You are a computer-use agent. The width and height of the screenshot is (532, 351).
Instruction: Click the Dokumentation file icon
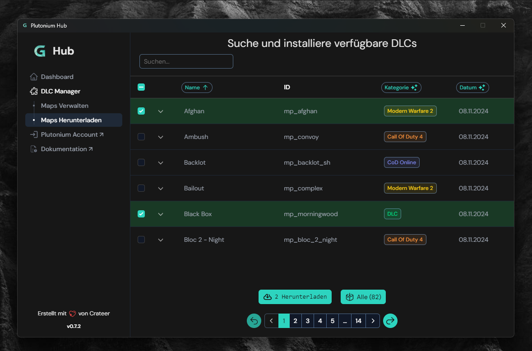coord(33,149)
